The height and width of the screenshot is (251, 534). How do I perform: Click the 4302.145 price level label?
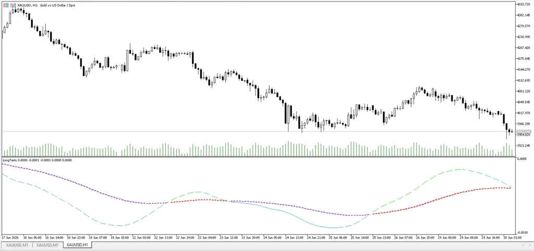[524, 15]
